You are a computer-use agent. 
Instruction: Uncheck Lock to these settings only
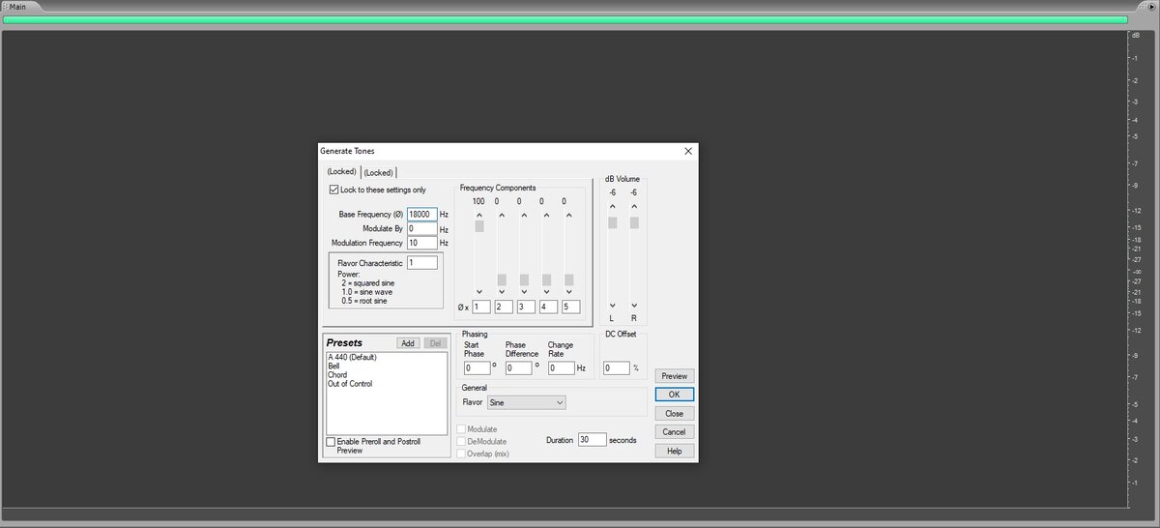(x=334, y=190)
